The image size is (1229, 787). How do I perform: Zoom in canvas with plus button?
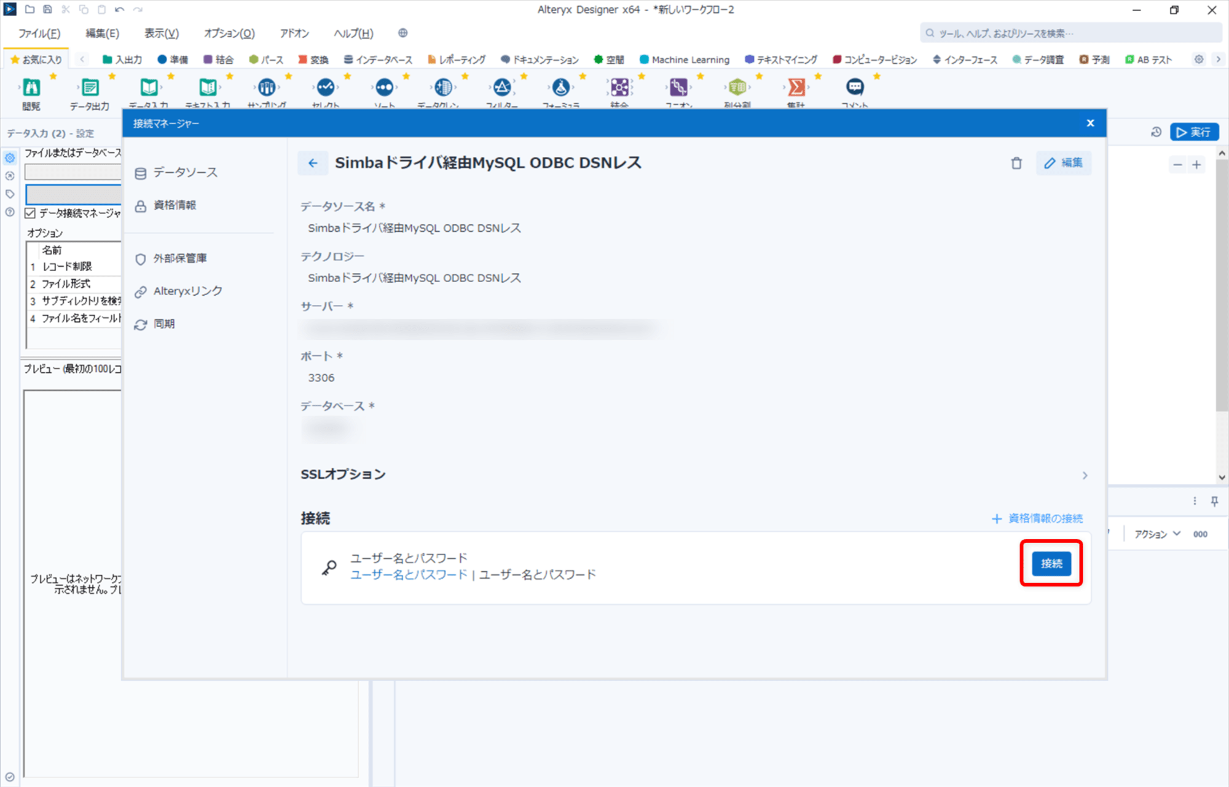pyautogui.click(x=1196, y=165)
